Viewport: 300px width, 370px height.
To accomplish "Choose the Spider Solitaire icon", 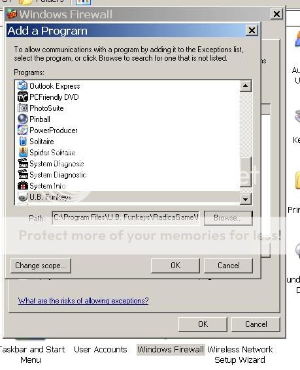I will (23, 153).
